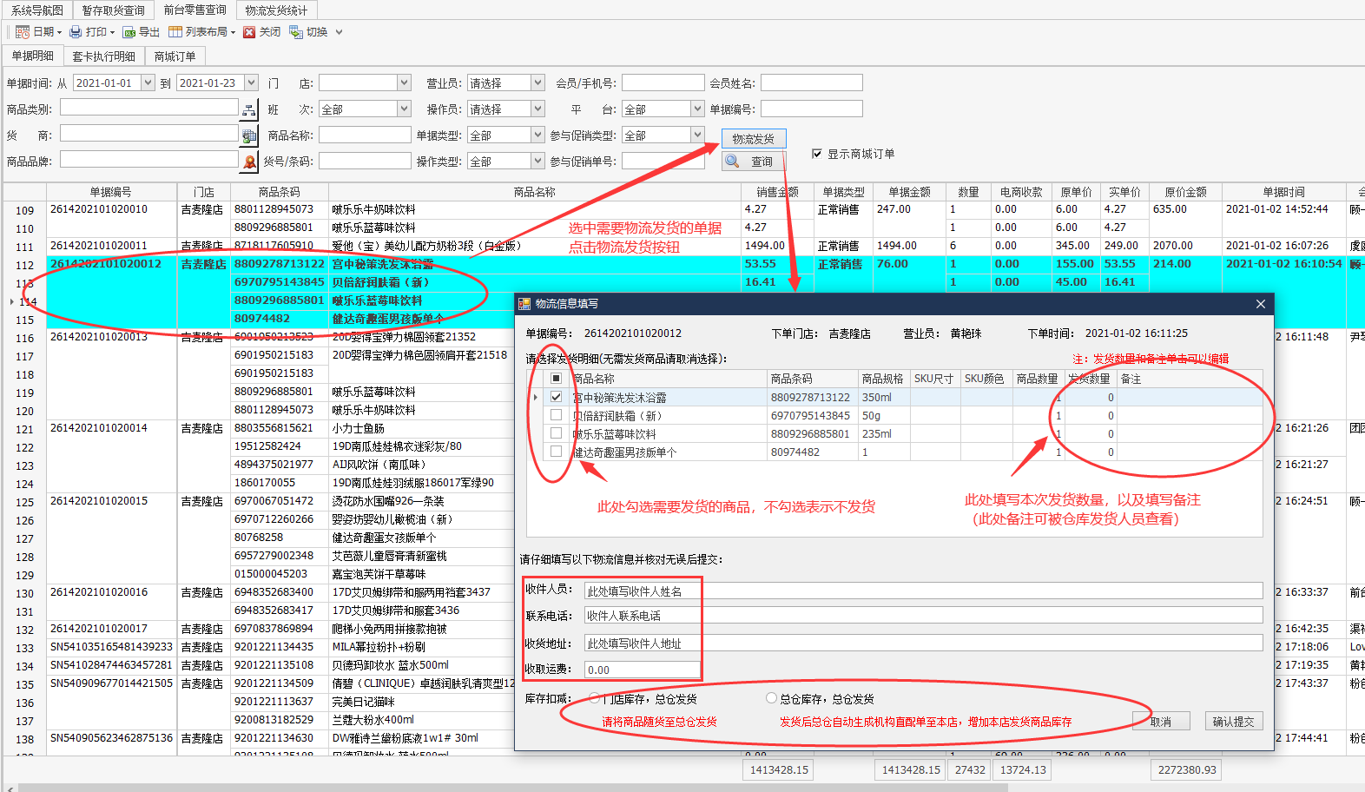Expand the 参与促销类型 dropdown
1365x792 pixels.
(697, 135)
